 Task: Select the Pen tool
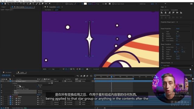[x=30, y=4]
